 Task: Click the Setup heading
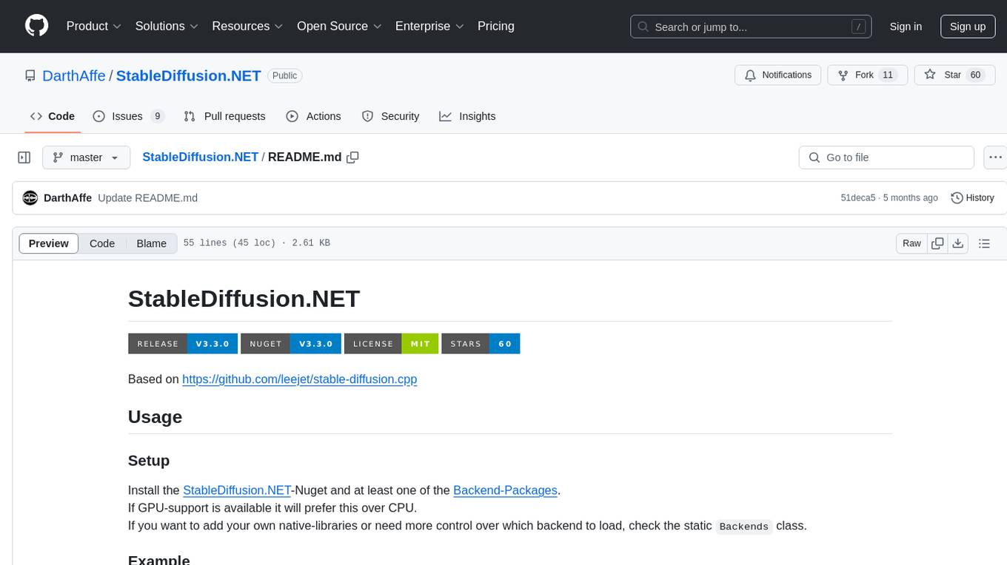(149, 461)
